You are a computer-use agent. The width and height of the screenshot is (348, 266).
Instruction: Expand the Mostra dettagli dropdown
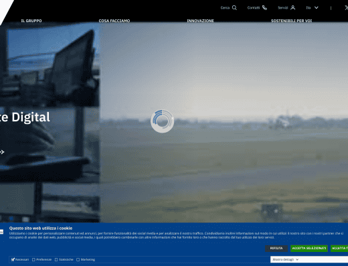click(x=309, y=259)
